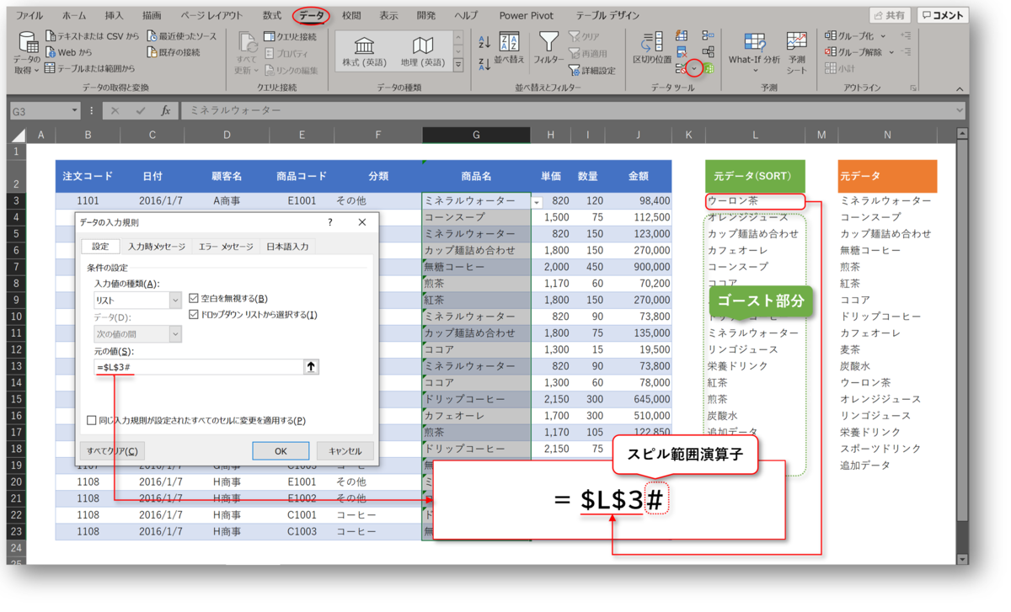Open the circled data validation dropdown arrow
The height and width of the screenshot is (612, 1011).
point(694,69)
